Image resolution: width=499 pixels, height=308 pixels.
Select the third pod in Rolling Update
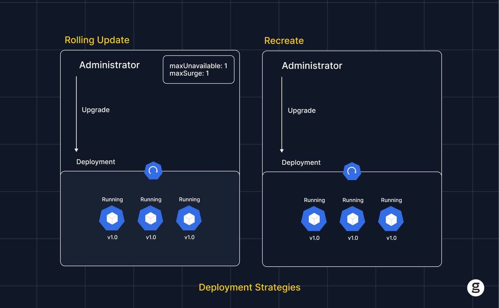[189, 218]
